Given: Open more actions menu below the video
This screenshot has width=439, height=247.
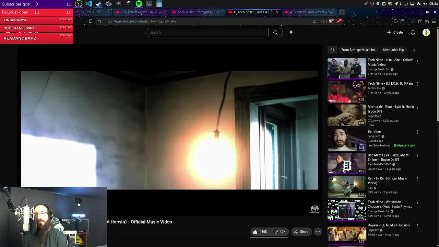Looking at the screenshot, I should coord(318,232).
